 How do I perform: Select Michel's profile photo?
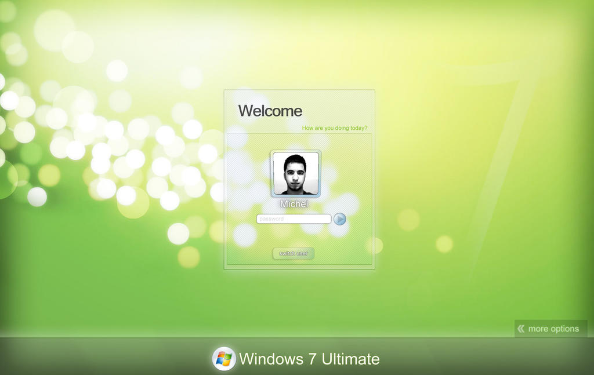pyautogui.click(x=295, y=173)
